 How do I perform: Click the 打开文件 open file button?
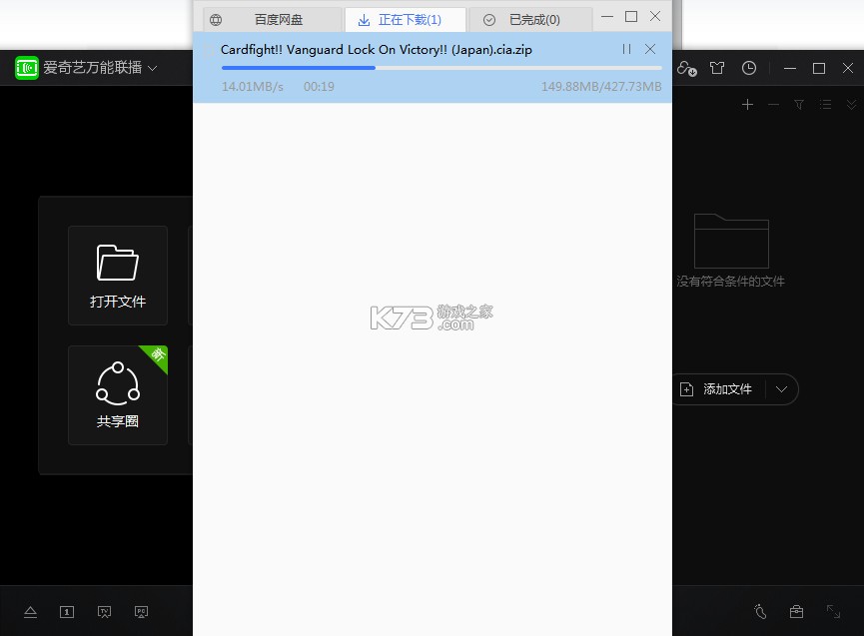[118, 276]
